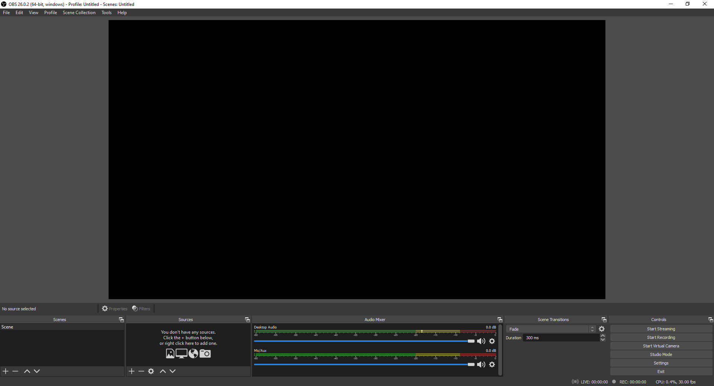The height and width of the screenshot is (386, 714).
Task: Mute the Mic/Aux speaker icon
Action: (481, 364)
